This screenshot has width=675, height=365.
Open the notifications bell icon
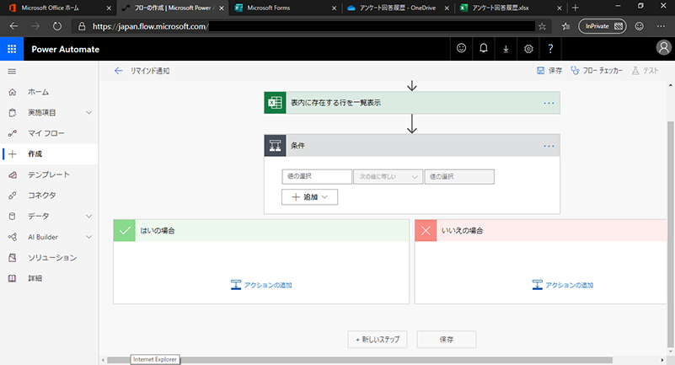[x=484, y=49]
